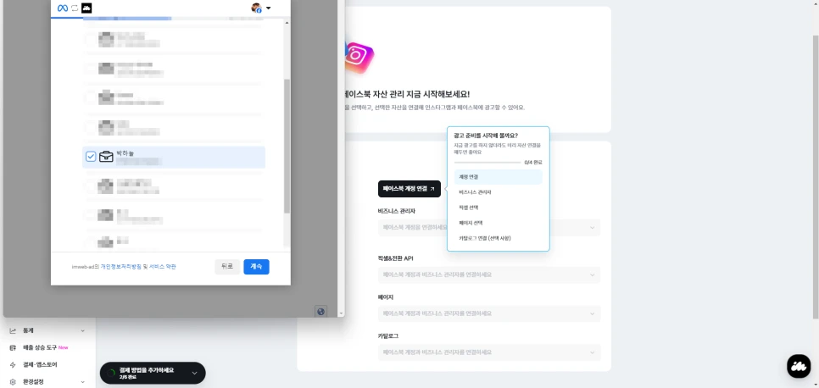The image size is (819, 388).
Task: Click the popup list vertical scrollbar
Action: coord(287,147)
